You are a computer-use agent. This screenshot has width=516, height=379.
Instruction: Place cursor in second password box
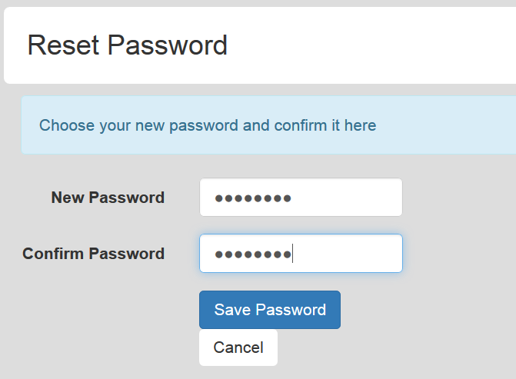click(x=300, y=253)
